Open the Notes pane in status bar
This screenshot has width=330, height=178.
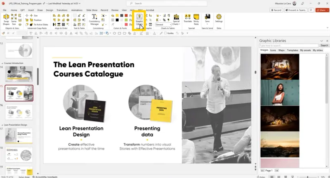(x=261, y=177)
